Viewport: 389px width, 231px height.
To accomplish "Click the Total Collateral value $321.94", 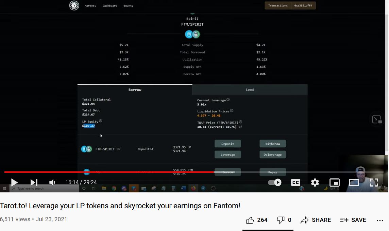I will point(88,104).
